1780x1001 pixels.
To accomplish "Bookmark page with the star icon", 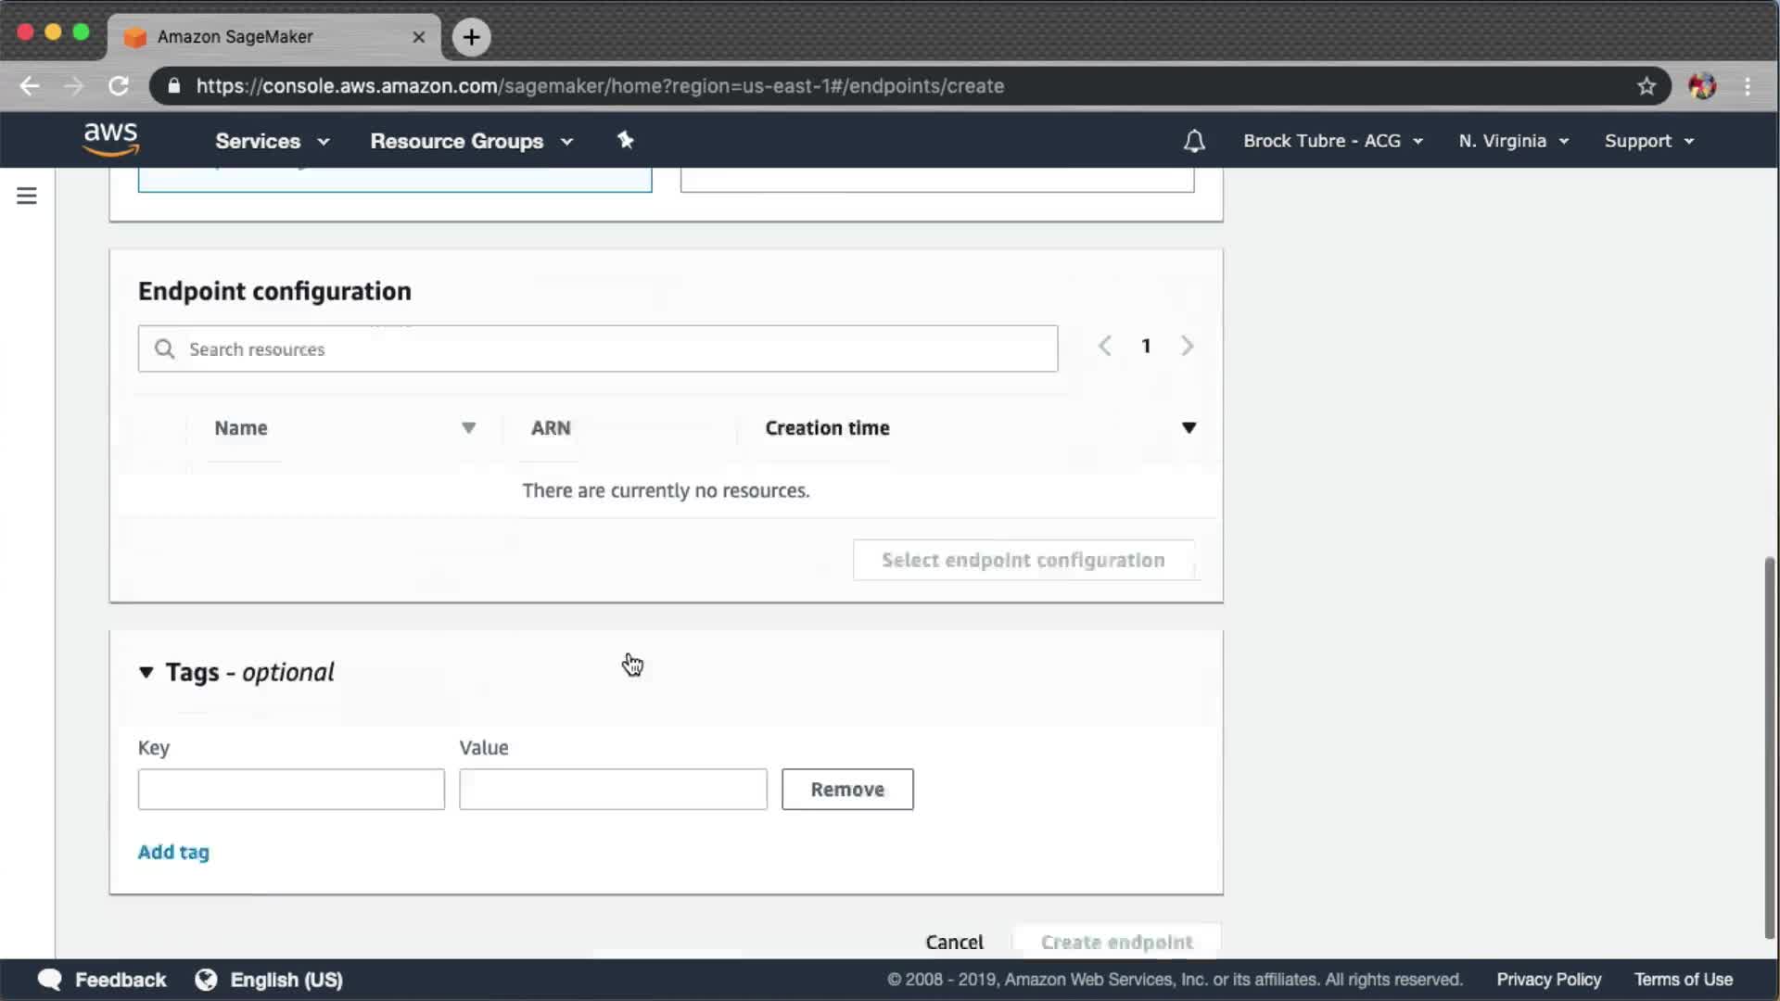I will click(x=1646, y=86).
